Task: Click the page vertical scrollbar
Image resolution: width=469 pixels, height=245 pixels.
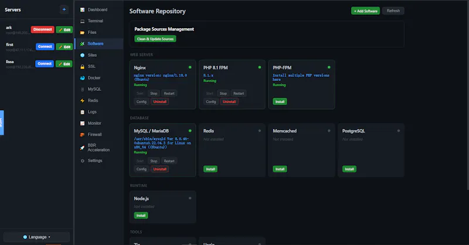Action: (468, 96)
